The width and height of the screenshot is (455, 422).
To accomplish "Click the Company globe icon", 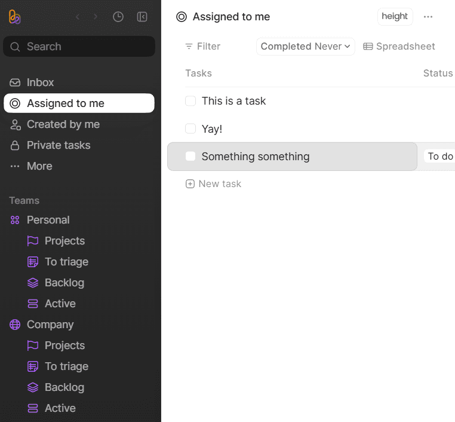I will coord(15,325).
